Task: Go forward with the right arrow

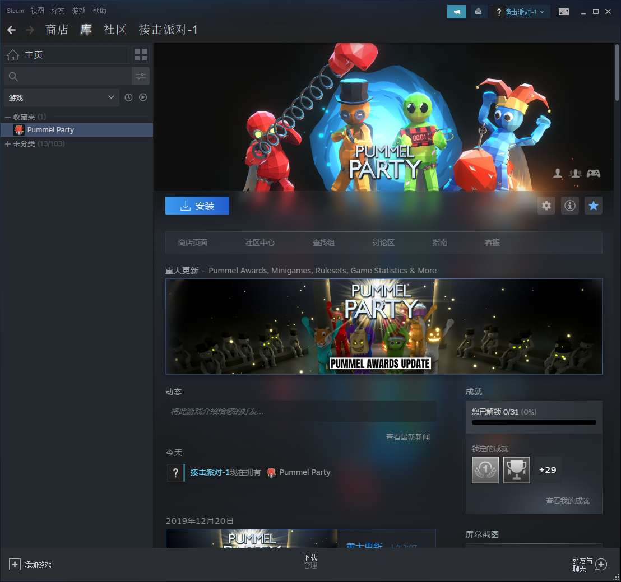Action: (30, 30)
